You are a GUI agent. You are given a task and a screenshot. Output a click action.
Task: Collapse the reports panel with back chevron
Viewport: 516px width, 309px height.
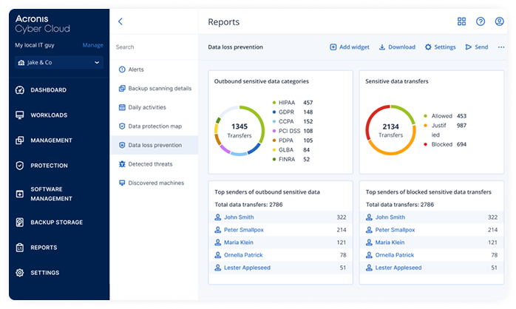120,22
